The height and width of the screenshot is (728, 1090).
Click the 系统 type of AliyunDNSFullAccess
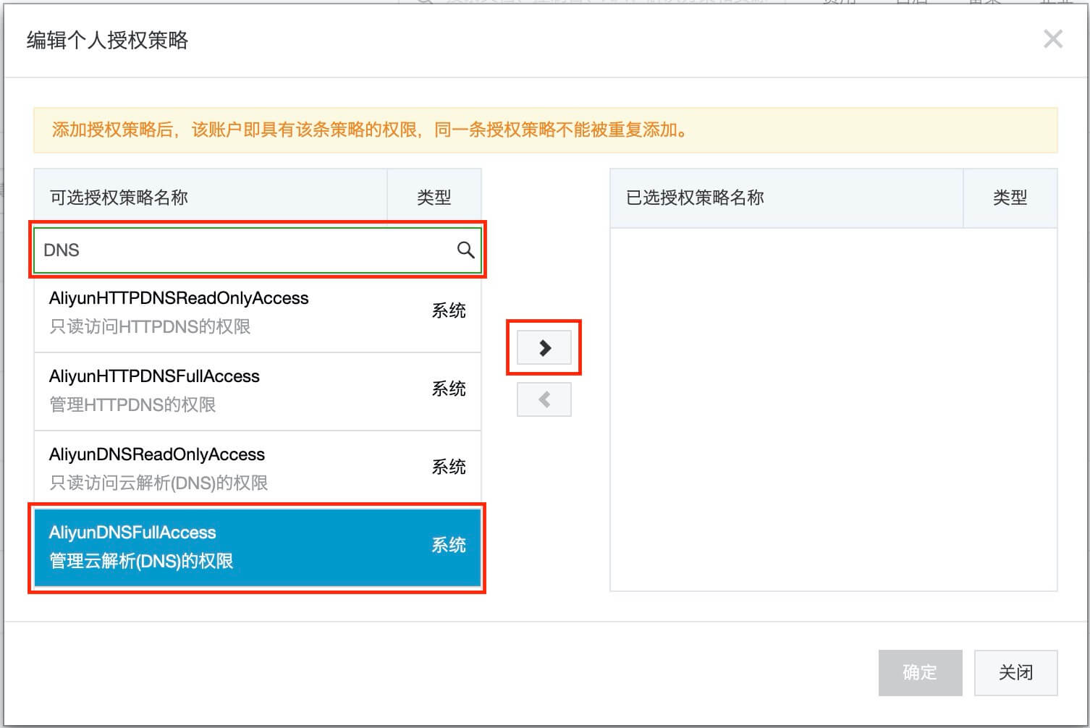pos(449,546)
